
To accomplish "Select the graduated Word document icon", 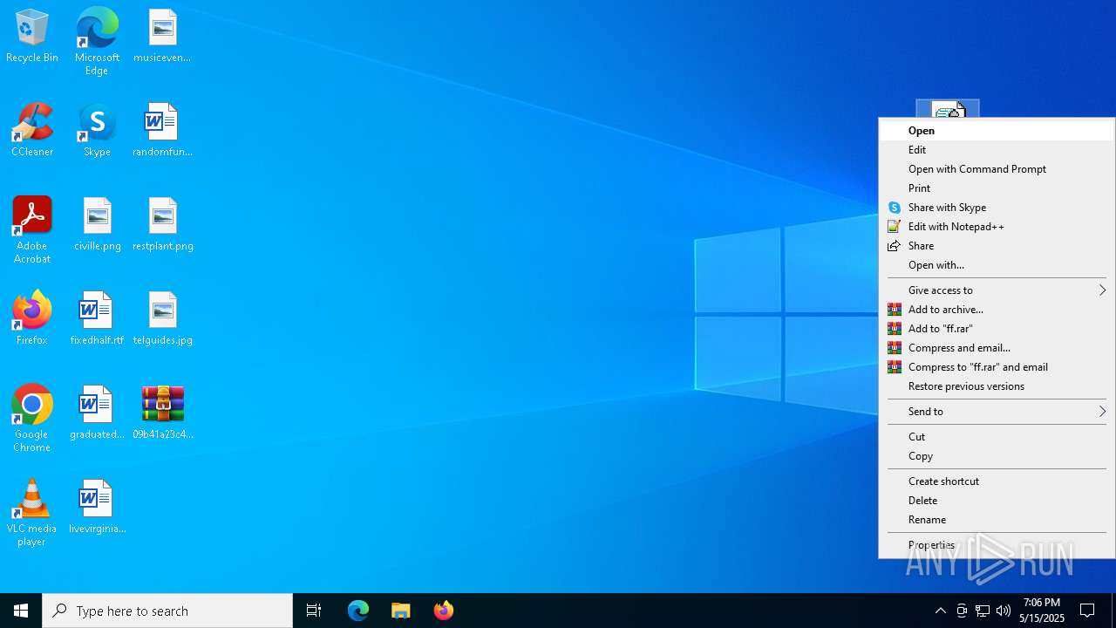I will (x=97, y=413).
